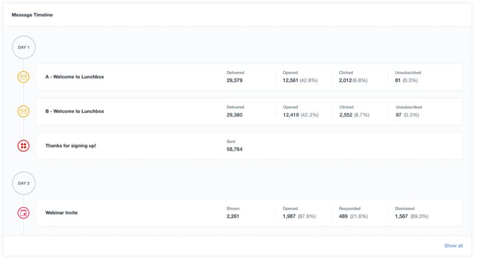
Task: Open the Webinar Invite message
Action: pos(61,213)
